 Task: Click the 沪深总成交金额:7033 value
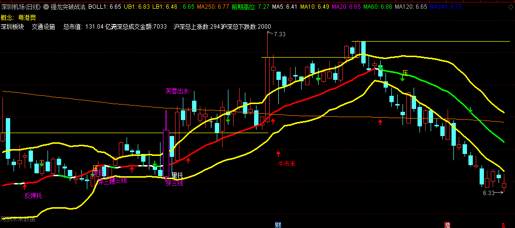pos(139,27)
